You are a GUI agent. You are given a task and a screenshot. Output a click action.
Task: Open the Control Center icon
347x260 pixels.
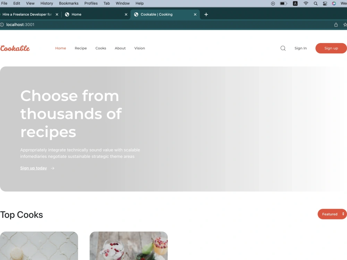pos(325,3)
